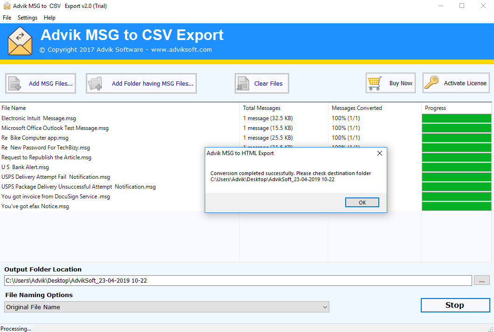Click the Buy Now label

[401, 83]
